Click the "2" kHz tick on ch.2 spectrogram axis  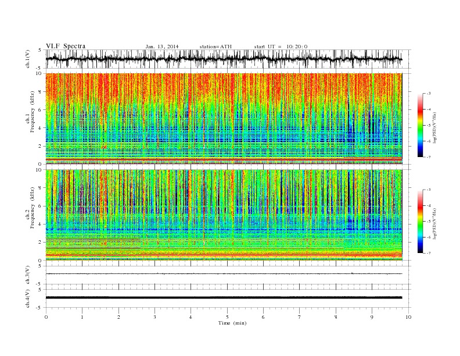click(x=41, y=243)
